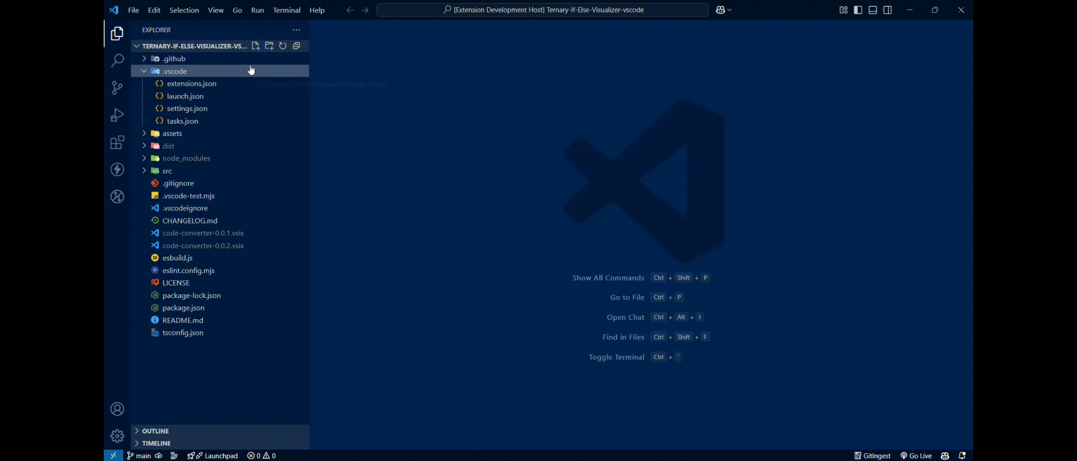
Task: Collapse all folders in Explorer
Action: coord(297,46)
